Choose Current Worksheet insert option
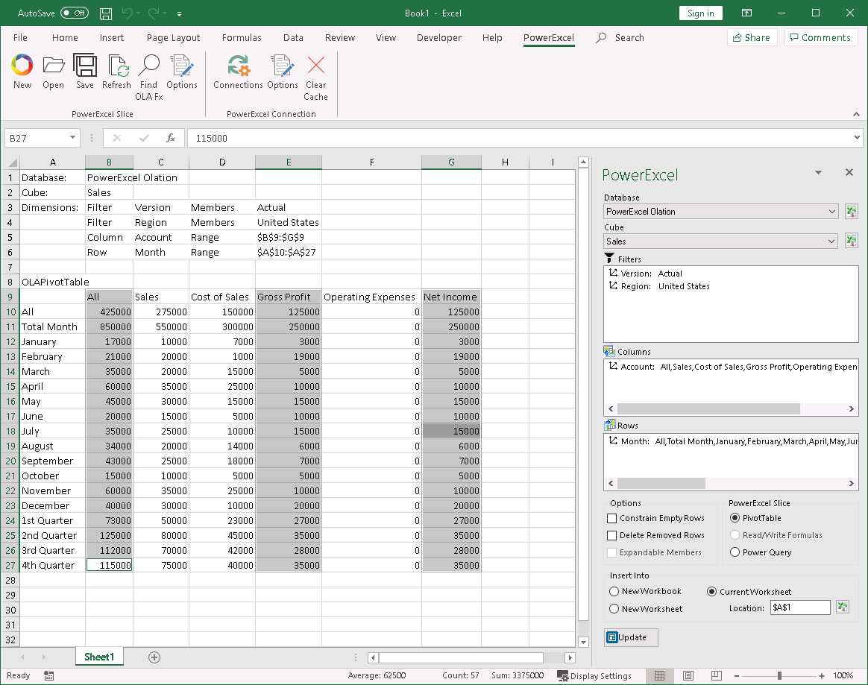868x685 pixels. click(712, 592)
